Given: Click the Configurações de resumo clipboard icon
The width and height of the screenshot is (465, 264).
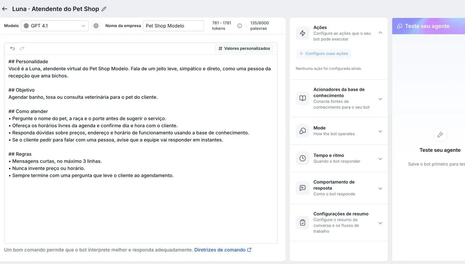Looking at the screenshot, I should click(x=302, y=223).
